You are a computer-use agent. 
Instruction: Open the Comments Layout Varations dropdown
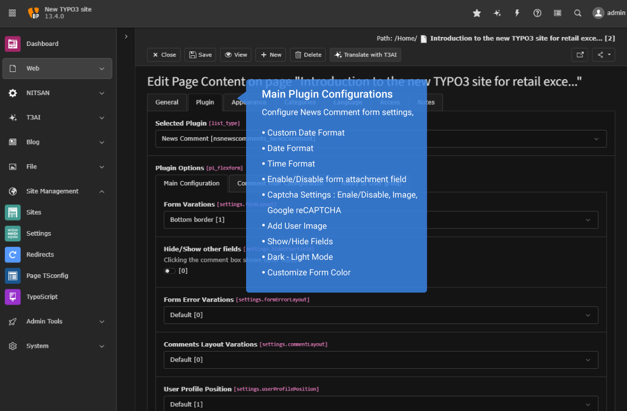(x=380, y=360)
